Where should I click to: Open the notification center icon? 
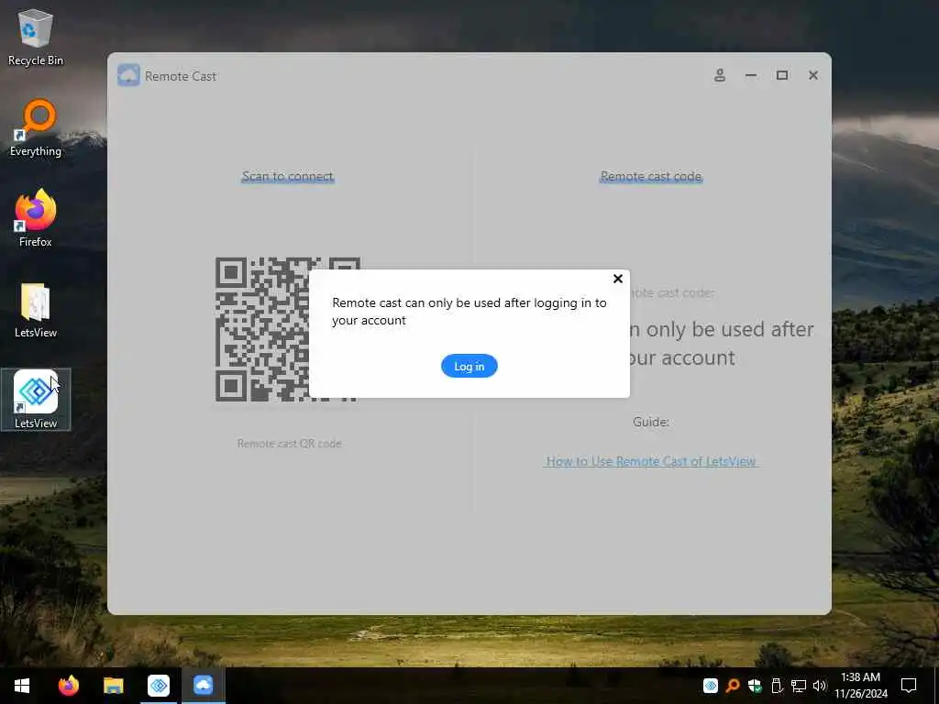909,686
